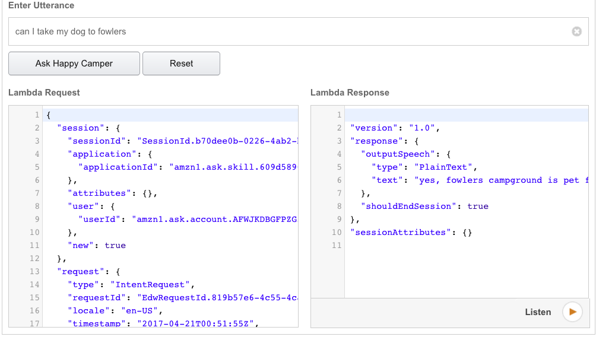Click the Ask Happy Camper button

[x=74, y=63]
